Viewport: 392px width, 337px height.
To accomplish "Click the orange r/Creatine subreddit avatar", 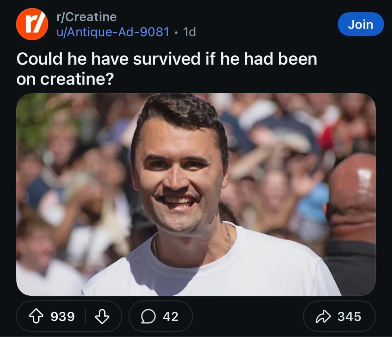I will coord(32,24).
